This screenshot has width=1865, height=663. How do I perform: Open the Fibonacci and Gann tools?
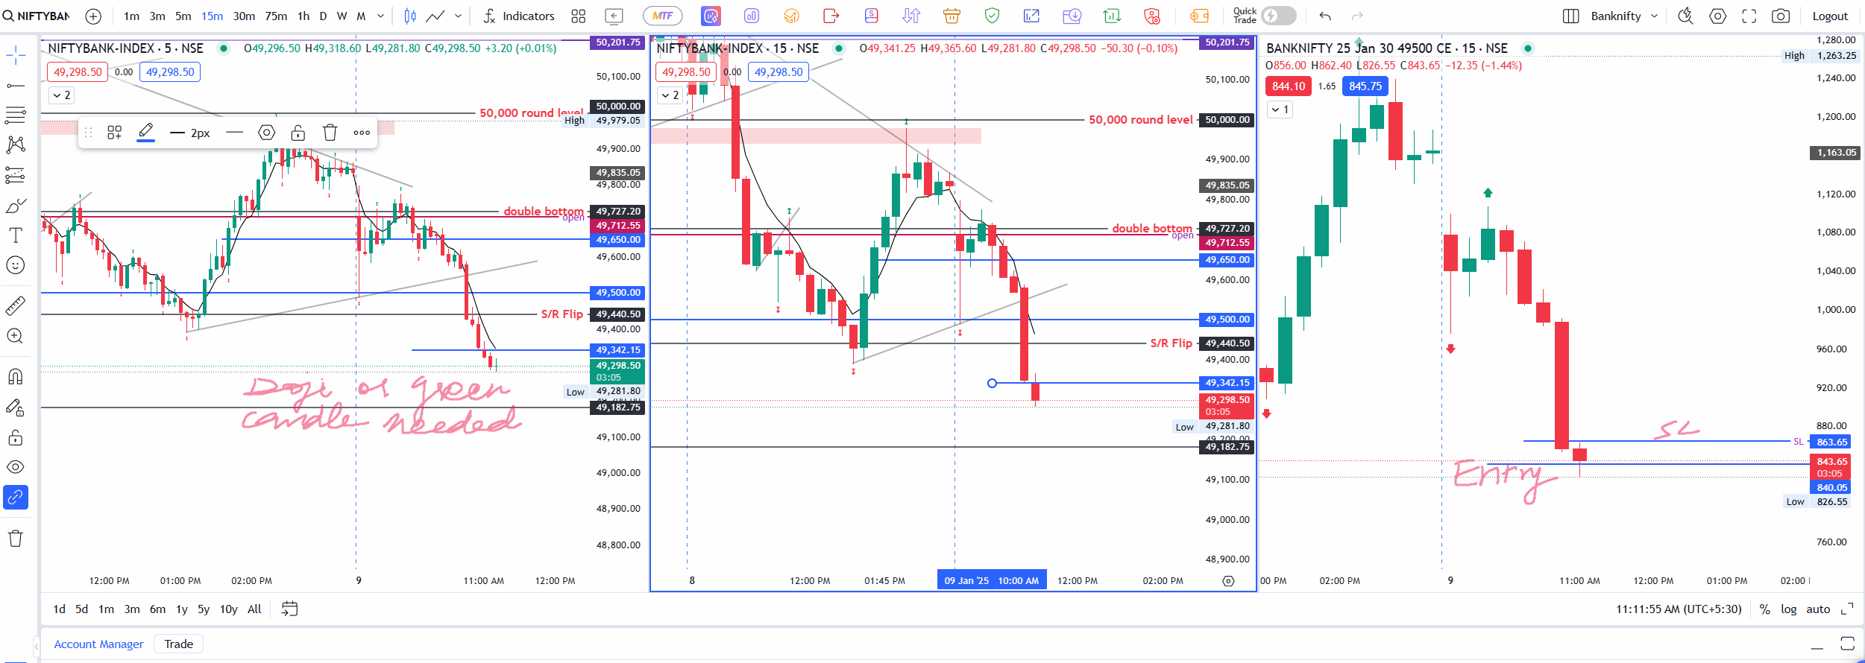16,115
